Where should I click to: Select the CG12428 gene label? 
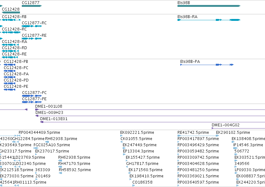[11, 9]
